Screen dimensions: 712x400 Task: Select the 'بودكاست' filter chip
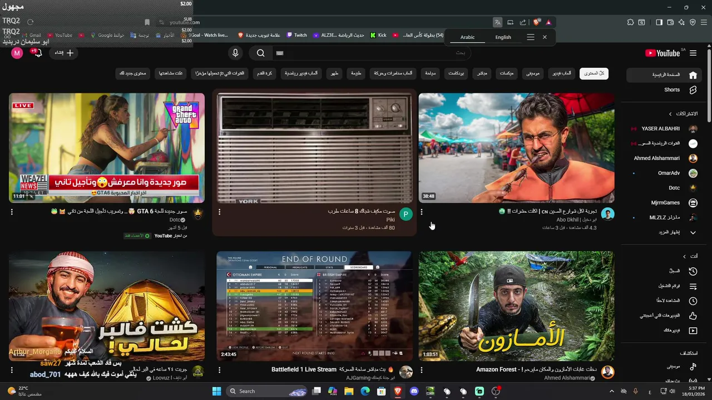click(x=457, y=73)
